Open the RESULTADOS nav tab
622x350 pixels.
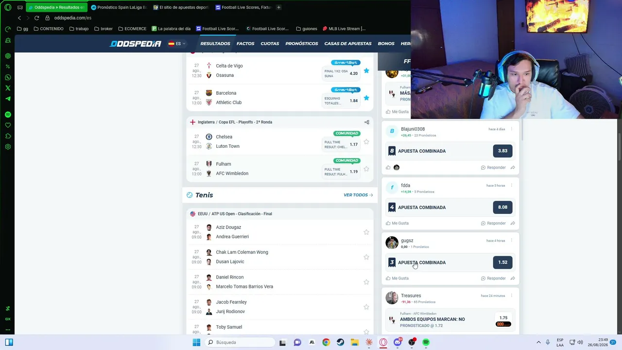pyautogui.click(x=215, y=44)
